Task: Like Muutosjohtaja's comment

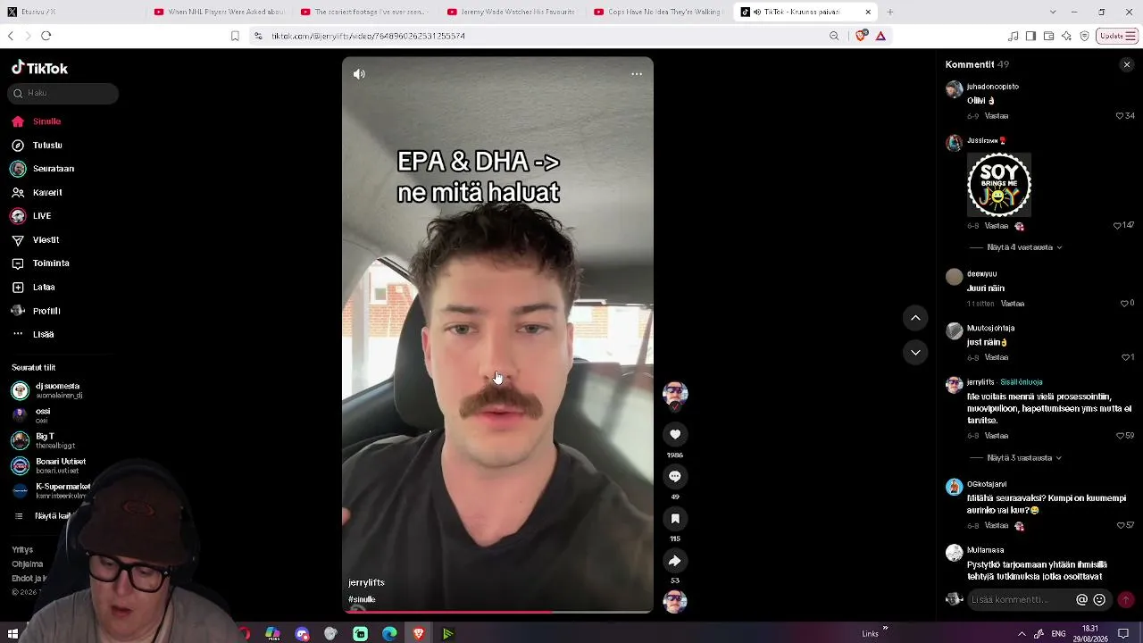Action: coord(1125,357)
